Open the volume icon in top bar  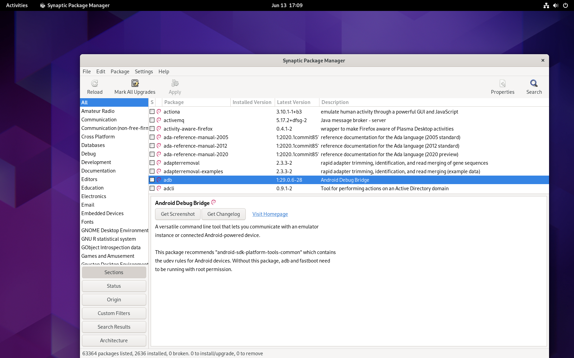coord(556,5)
